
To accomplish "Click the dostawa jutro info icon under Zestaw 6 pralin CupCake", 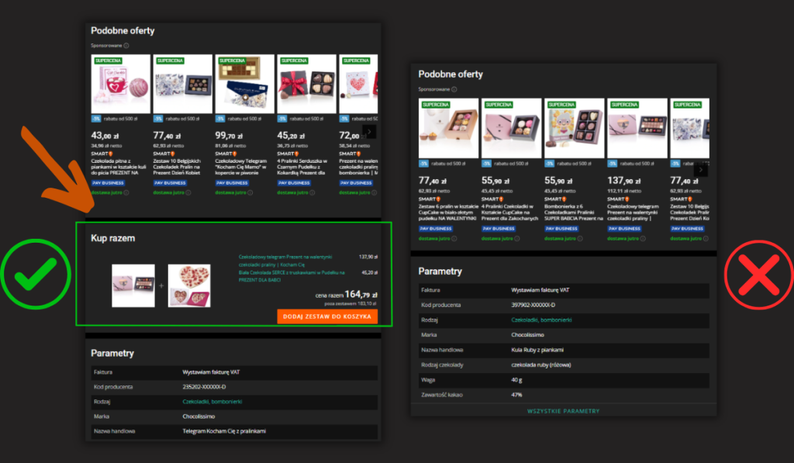I will pos(454,239).
